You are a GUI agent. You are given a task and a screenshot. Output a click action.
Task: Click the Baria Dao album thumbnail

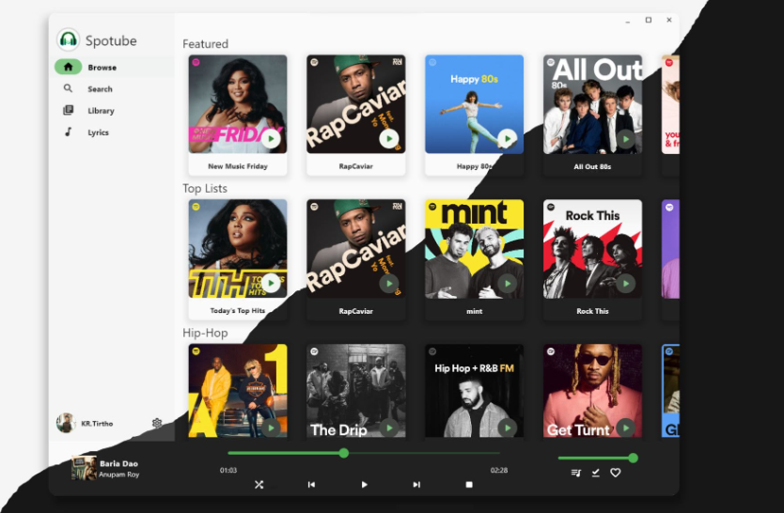[x=84, y=468]
